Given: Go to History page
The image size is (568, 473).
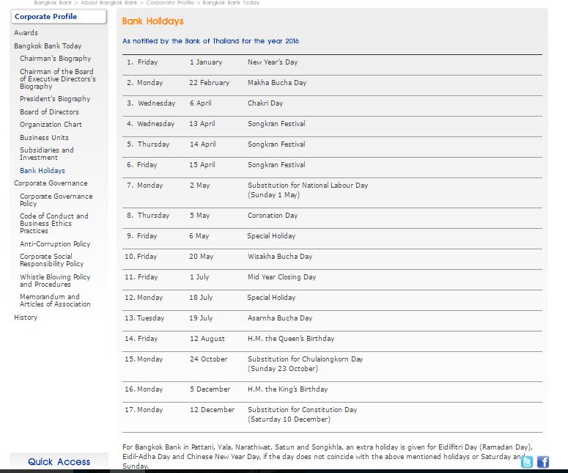Looking at the screenshot, I should [x=26, y=317].
